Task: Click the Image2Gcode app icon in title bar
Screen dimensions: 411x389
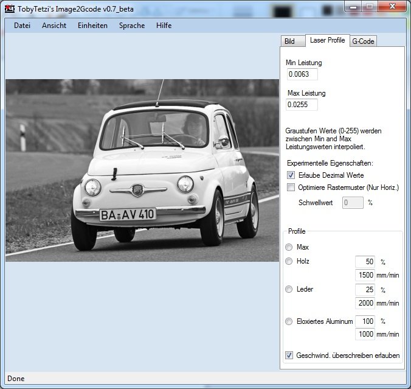Action: coord(9,9)
